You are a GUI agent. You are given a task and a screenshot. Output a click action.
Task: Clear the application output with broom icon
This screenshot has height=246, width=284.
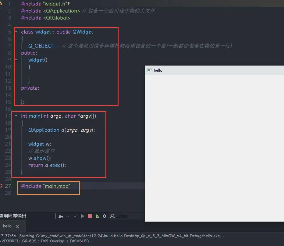pos(61,216)
